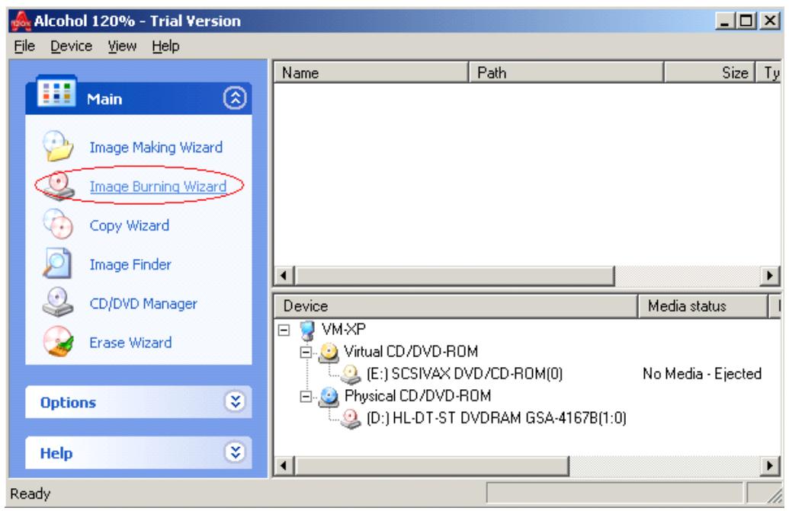The image size is (789, 511).
Task: Open the Device menu
Action: pos(71,46)
